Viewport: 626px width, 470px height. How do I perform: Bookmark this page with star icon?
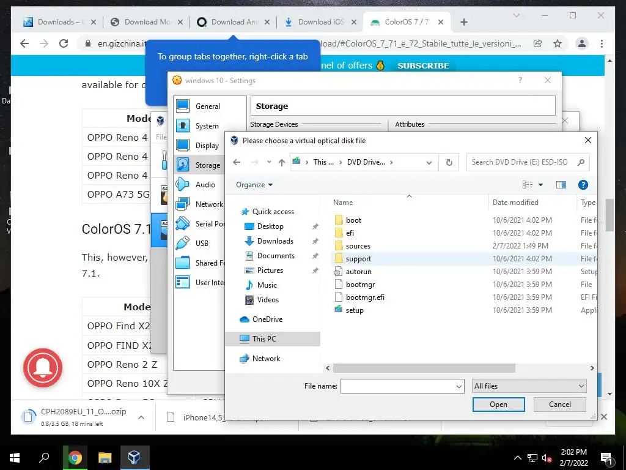pyautogui.click(x=558, y=43)
